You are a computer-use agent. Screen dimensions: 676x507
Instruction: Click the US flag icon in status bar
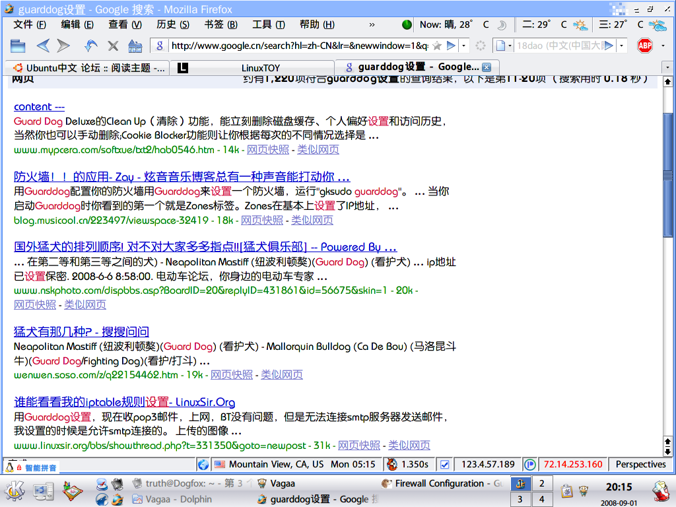(x=220, y=464)
